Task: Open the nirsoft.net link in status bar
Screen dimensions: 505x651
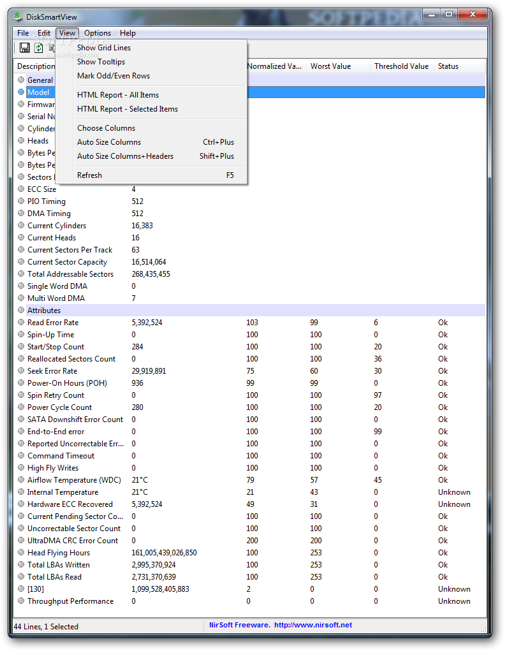Action: [313, 625]
